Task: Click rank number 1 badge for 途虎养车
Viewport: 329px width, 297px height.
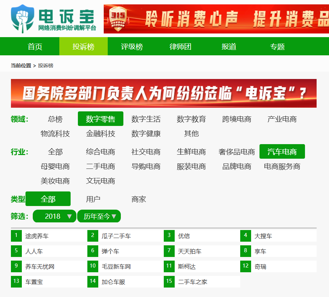Action: point(16,235)
